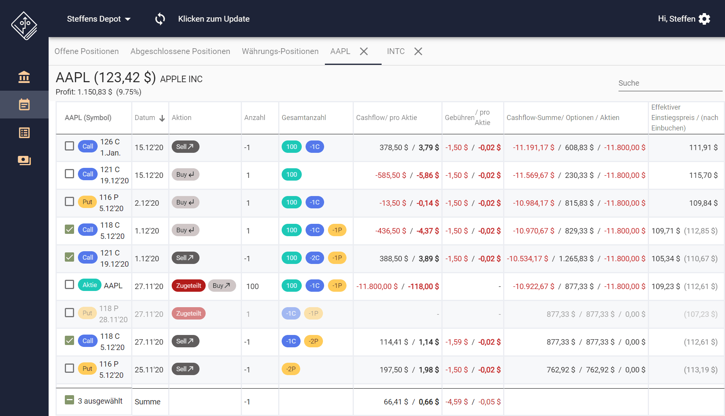Click the Buy button in the AAPL Aktie row
725x416 pixels.
tap(222, 286)
